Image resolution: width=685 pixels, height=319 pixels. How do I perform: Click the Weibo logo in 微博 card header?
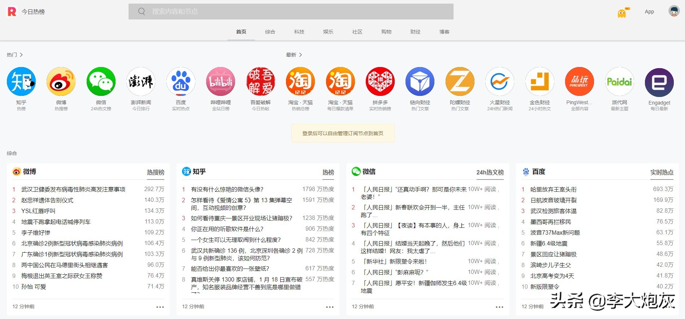coord(17,172)
